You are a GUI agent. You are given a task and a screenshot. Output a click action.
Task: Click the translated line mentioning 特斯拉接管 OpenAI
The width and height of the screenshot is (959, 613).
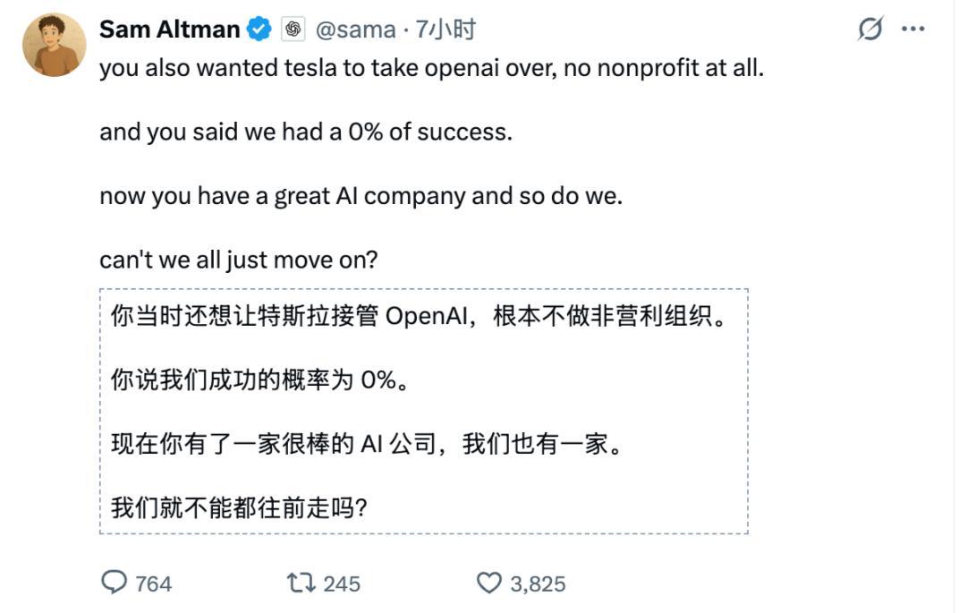click(418, 318)
